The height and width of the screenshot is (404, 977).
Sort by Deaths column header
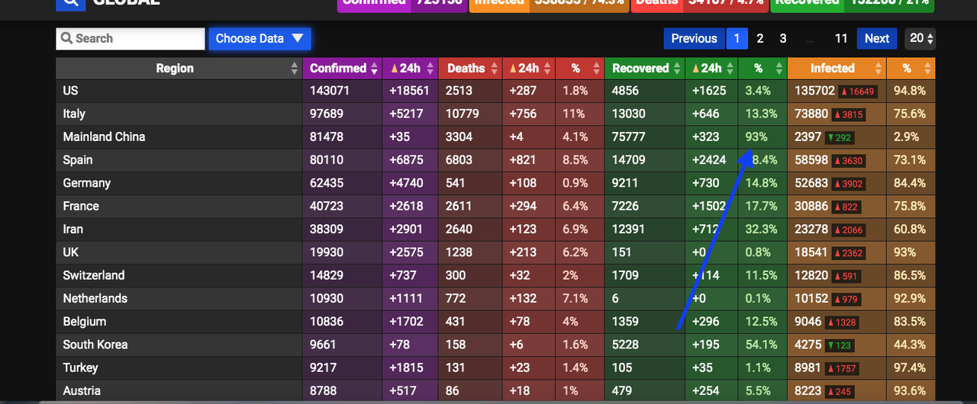[470, 69]
